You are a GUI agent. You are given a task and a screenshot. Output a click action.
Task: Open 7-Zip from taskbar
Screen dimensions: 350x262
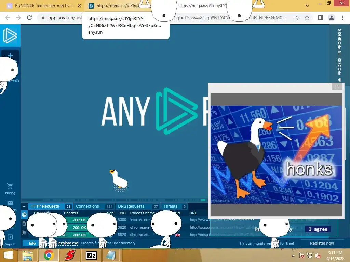tap(91, 255)
